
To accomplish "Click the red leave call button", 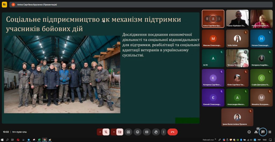I will tap(172, 132).
